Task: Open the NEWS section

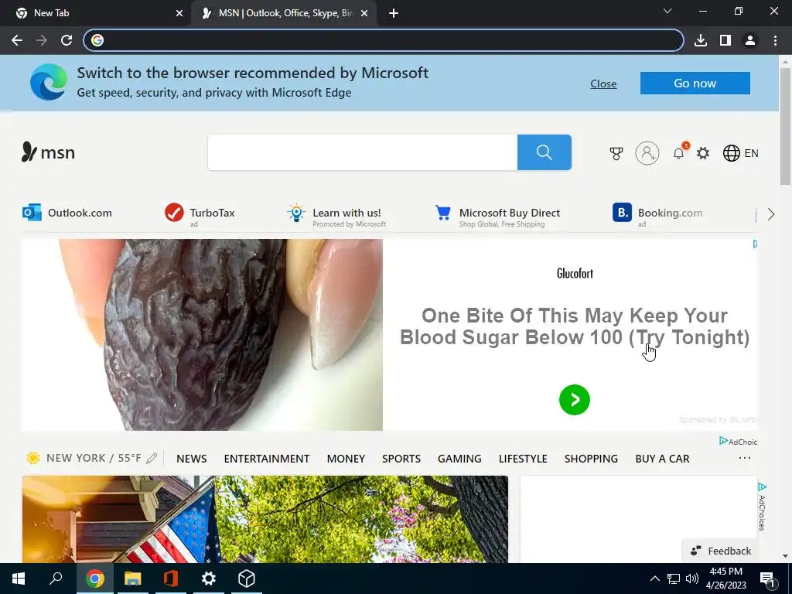Action: (192, 459)
